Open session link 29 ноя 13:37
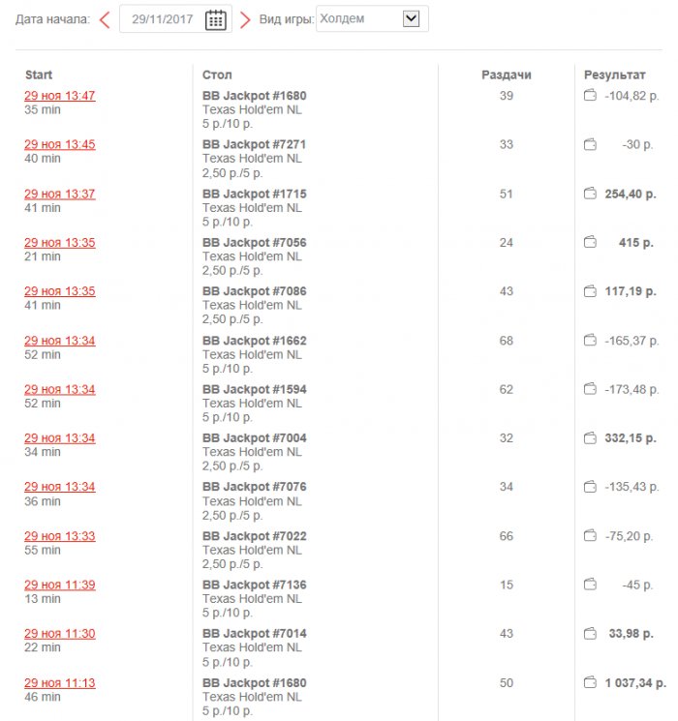This screenshot has width=678, height=721. click(60, 194)
